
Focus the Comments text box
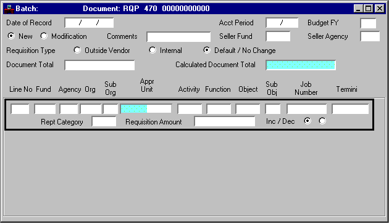point(178,36)
